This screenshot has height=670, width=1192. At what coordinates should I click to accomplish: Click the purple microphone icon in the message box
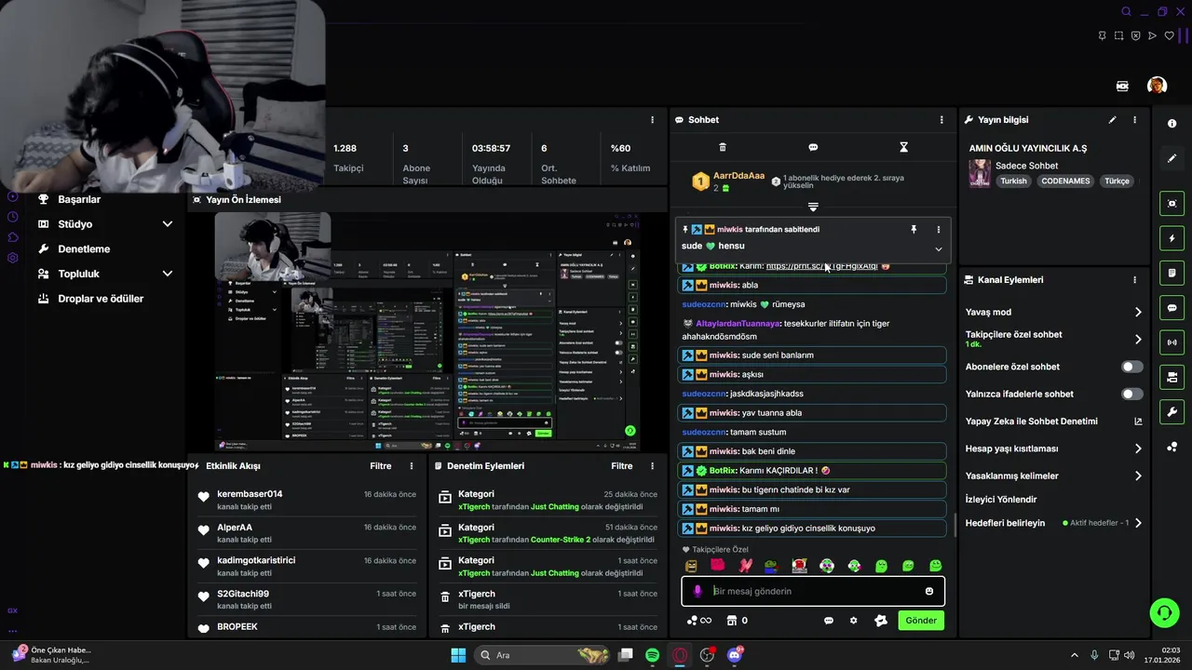698,591
